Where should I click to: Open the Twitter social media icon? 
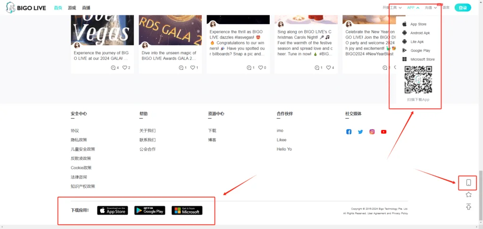(360, 132)
